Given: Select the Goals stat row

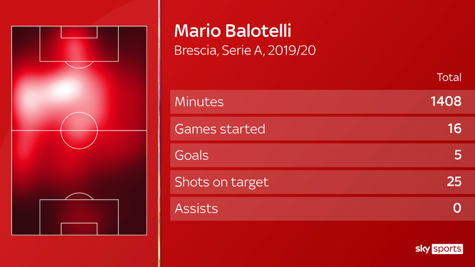Looking at the screenshot, I should point(322,155).
